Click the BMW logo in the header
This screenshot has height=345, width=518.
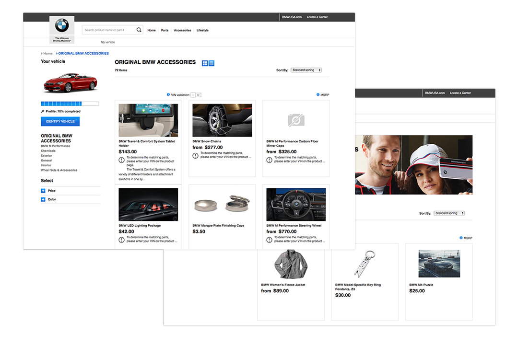[x=62, y=25]
